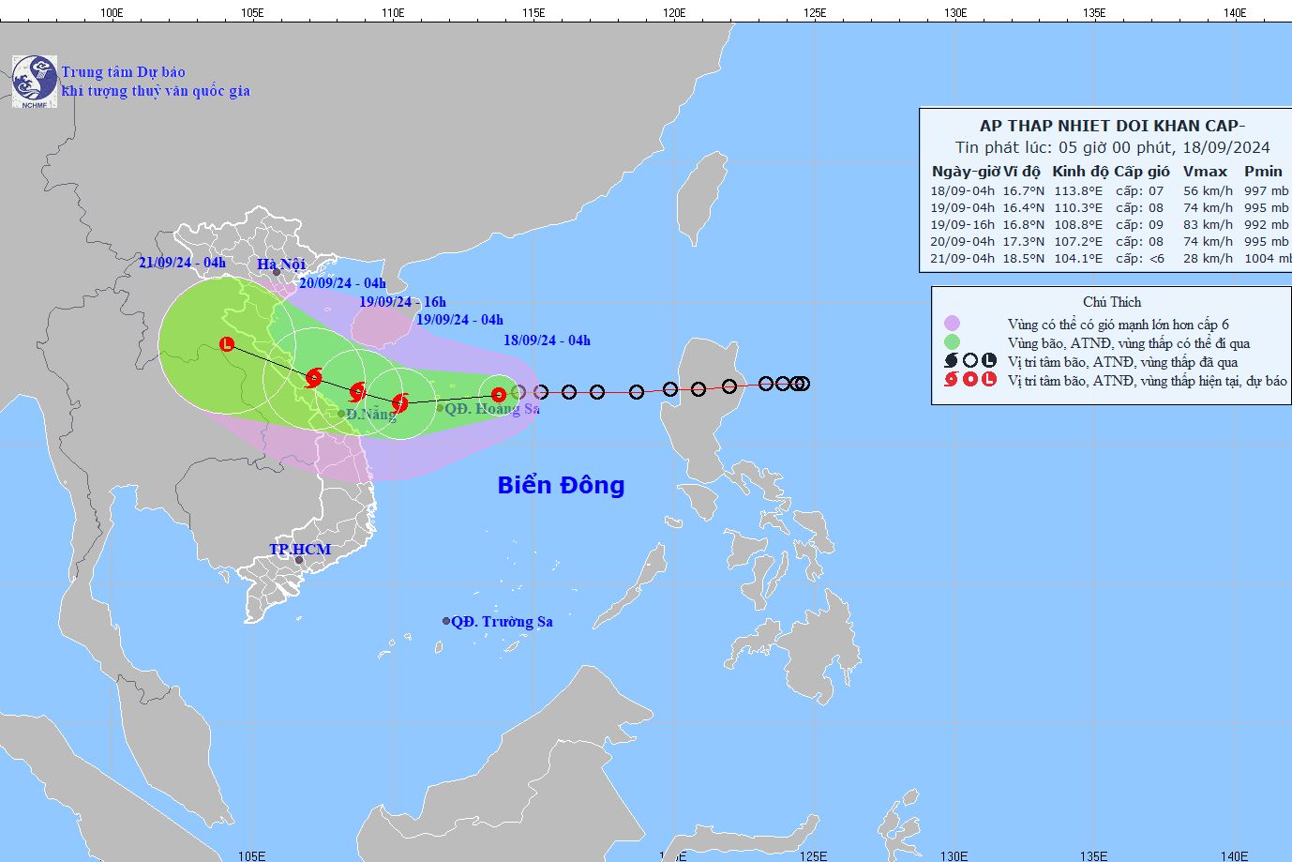Click 'Vùng có thể có gió mạnh lớn hơn cấp 6'
This screenshot has width=1292, height=862.
(1118, 325)
